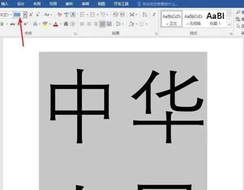Open the Font dialog launcher
This screenshot has width=244, height=190.
[x=75, y=34]
